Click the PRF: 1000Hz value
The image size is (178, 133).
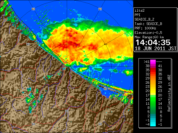(x=145, y=28)
